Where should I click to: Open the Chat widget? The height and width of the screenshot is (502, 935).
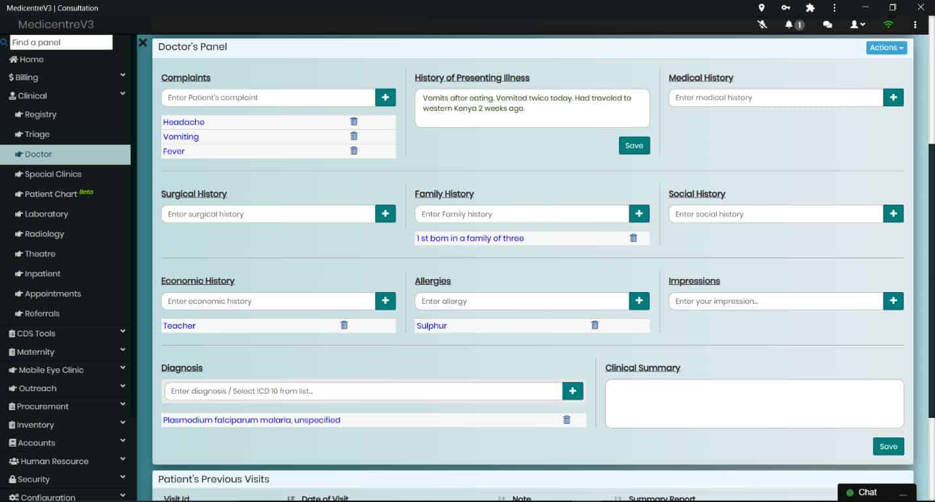[x=877, y=492]
